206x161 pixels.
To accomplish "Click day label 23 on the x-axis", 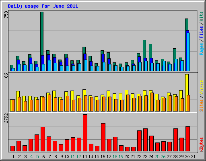I will pyautogui.click(x=145, y=157).
